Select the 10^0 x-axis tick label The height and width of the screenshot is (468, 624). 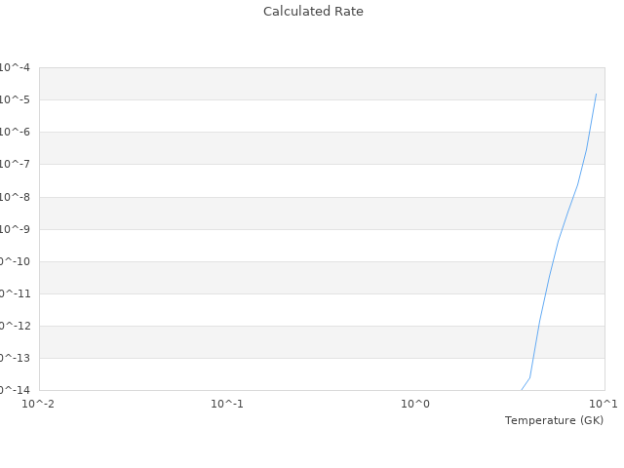pos(415,403)
